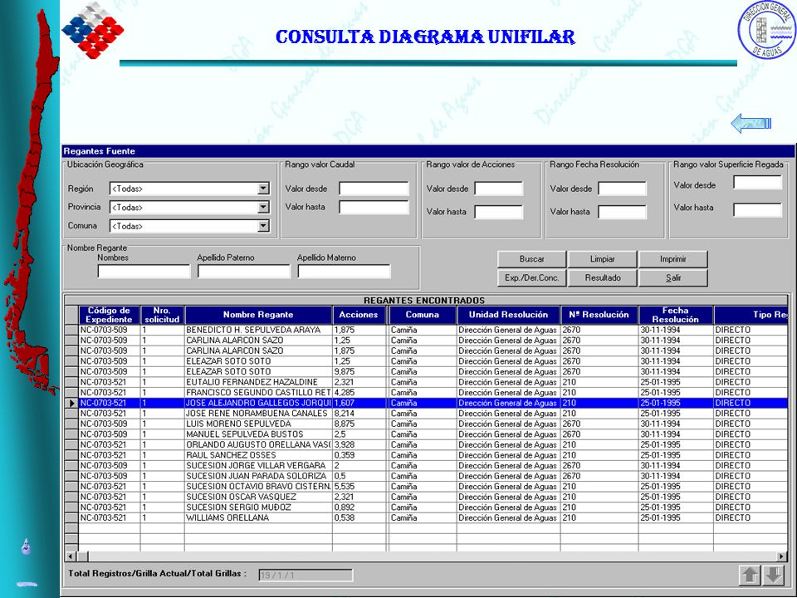The width and height of the screenshot is (797, 598).
Task: Click the Dirección General de Aguas seal
Action: click(767, 30)
